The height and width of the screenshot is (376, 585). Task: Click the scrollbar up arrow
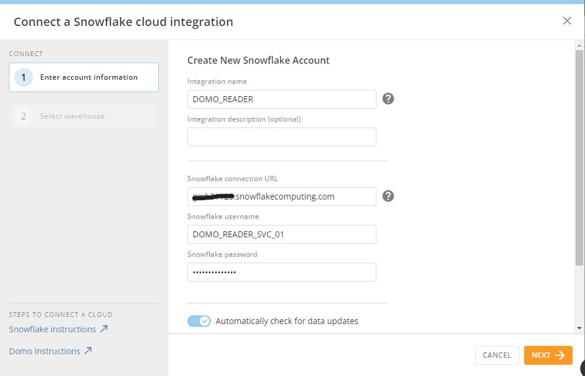pyautogui.click(x=579, y=45)
